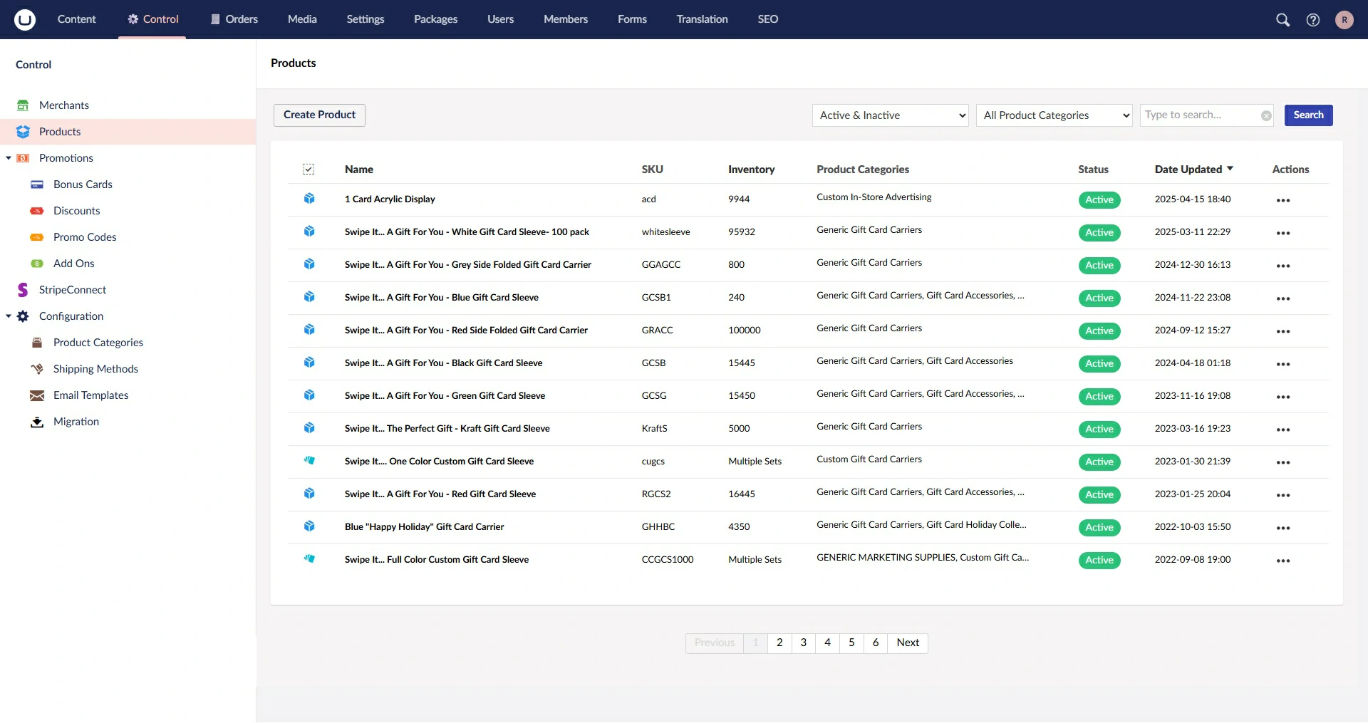1368x723 pixels.
Task: Click the Create Product button
Action: point(319,115)
